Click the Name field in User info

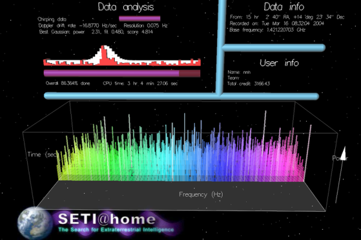pyautogui.click(x=239, y=73)
